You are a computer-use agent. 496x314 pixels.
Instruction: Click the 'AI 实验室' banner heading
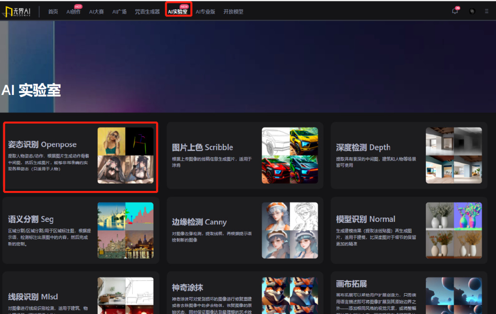point(31,90)
